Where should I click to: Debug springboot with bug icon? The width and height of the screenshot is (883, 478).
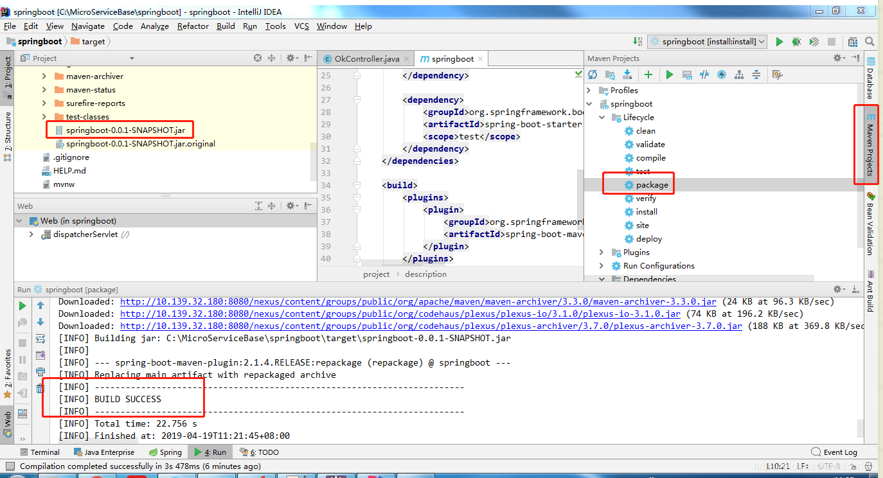797,41
